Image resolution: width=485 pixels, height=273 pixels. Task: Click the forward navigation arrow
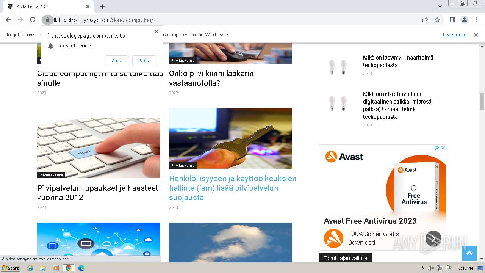click(x=20, y=20)
